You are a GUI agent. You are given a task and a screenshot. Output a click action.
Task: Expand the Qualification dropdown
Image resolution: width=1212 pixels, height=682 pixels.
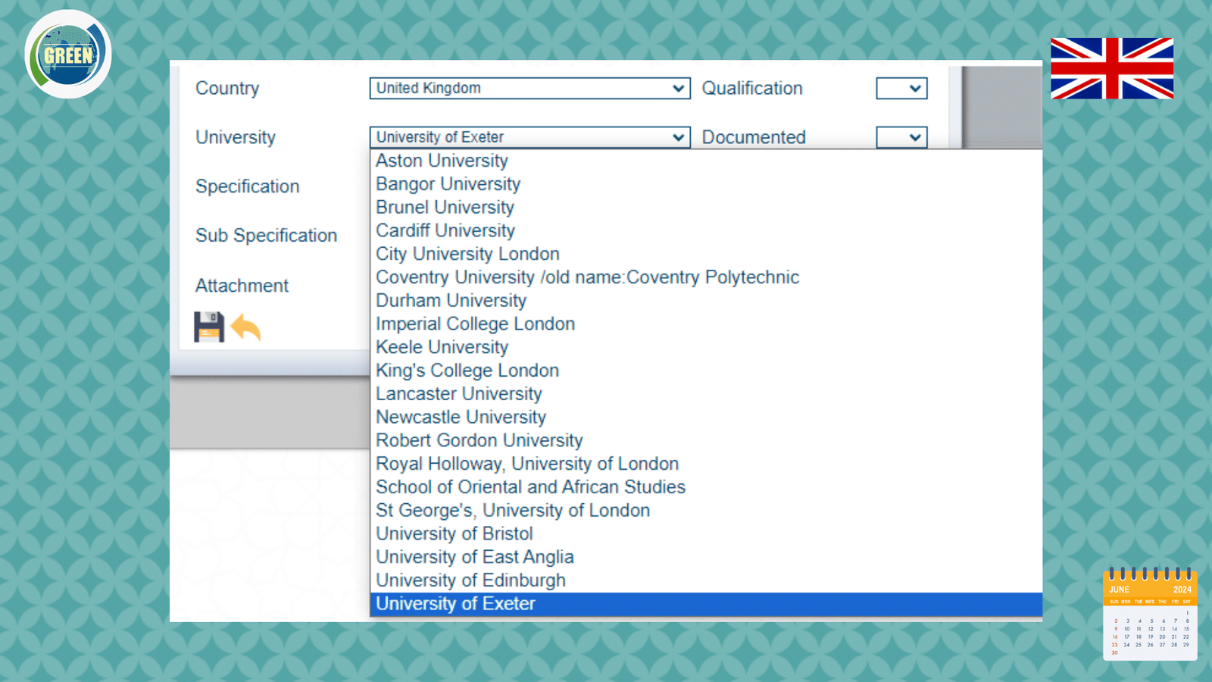point(901,89)
